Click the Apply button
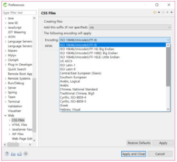Screen dimensions: 177x162 click(x=163, y=143)
